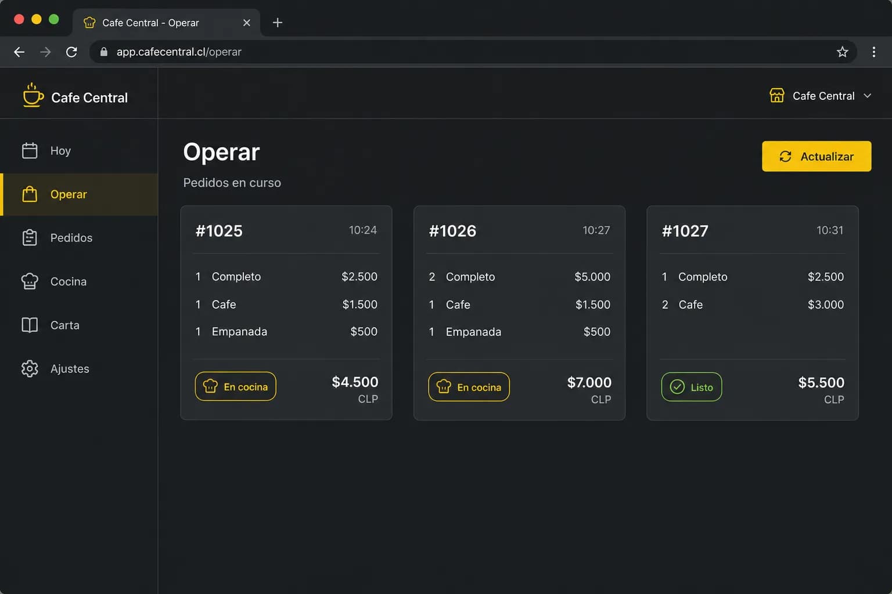The width and height of the screenshot is (892, 594).
Task: Click the Cafe Central brand name in sidebar
Action: (89, 97)
